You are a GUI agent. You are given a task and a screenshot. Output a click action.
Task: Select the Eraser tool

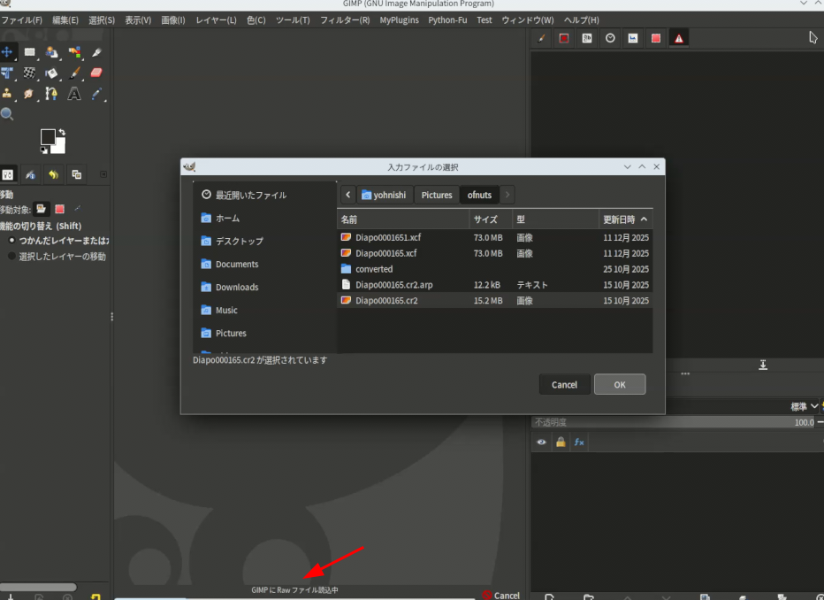pyautogui.click(x=96, y=73)
